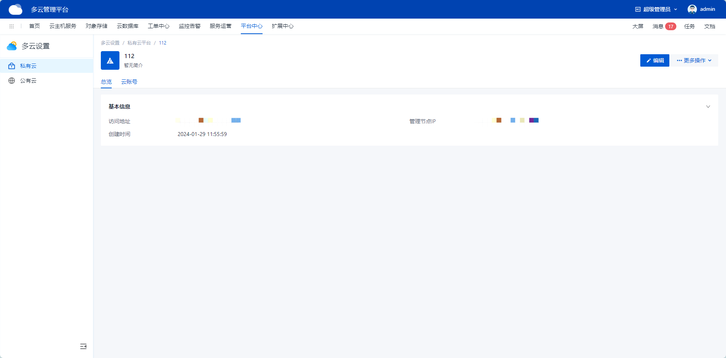Click the public cloud globe icon
This screenshot has width=726, height=358.
12,81
